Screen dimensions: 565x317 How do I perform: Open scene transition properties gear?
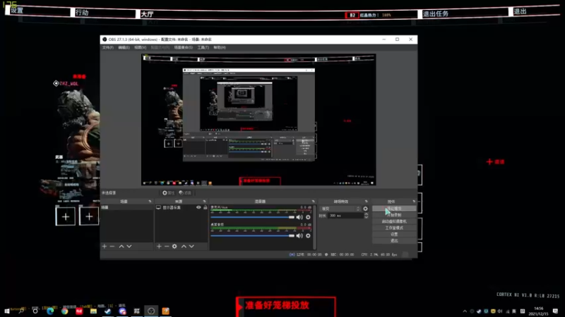365,209
